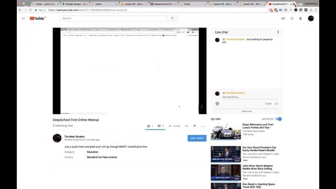Switch to the deepschool.io GitHub tab

163,4
